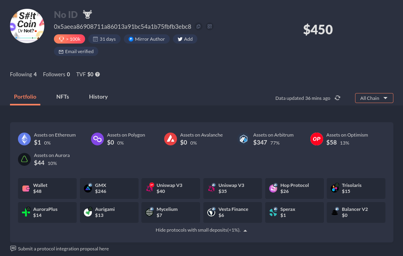
Task: Select the Avalanche chain icon
Action: pos(171,139)
